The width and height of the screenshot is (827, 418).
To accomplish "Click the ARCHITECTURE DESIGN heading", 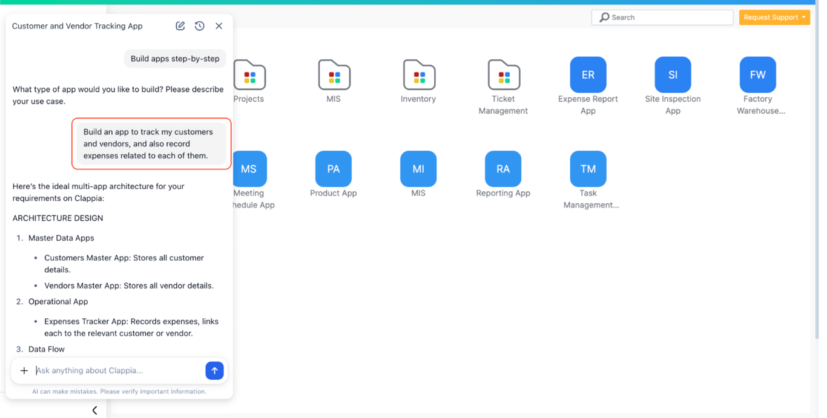I will (x=58, y=218).
